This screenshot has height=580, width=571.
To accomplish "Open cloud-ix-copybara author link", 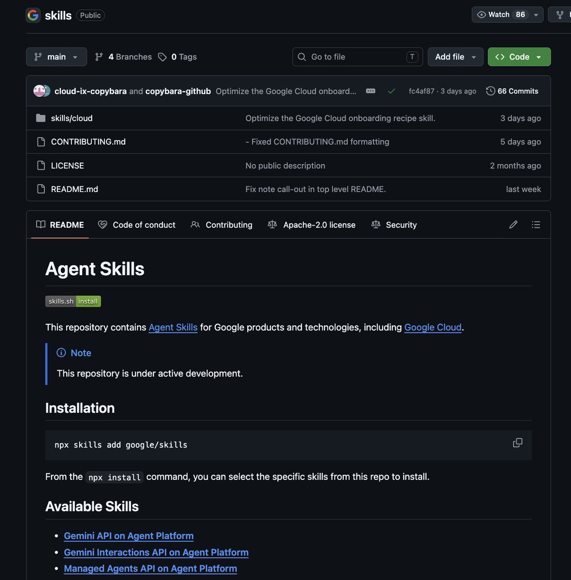I will [90, 91].
